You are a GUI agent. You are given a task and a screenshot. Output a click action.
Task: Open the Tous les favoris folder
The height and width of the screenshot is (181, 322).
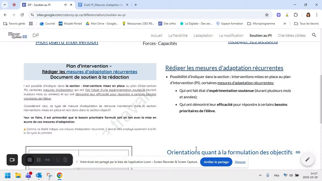coord(306,24)
